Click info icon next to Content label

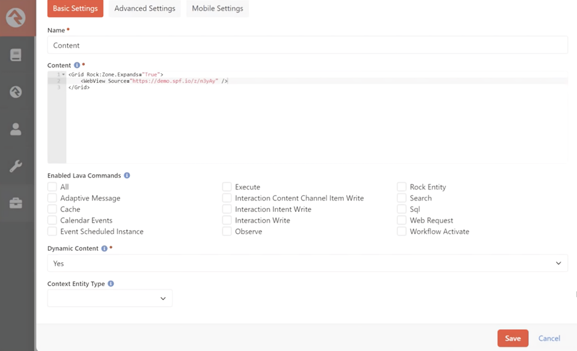(x=77, y=65)
